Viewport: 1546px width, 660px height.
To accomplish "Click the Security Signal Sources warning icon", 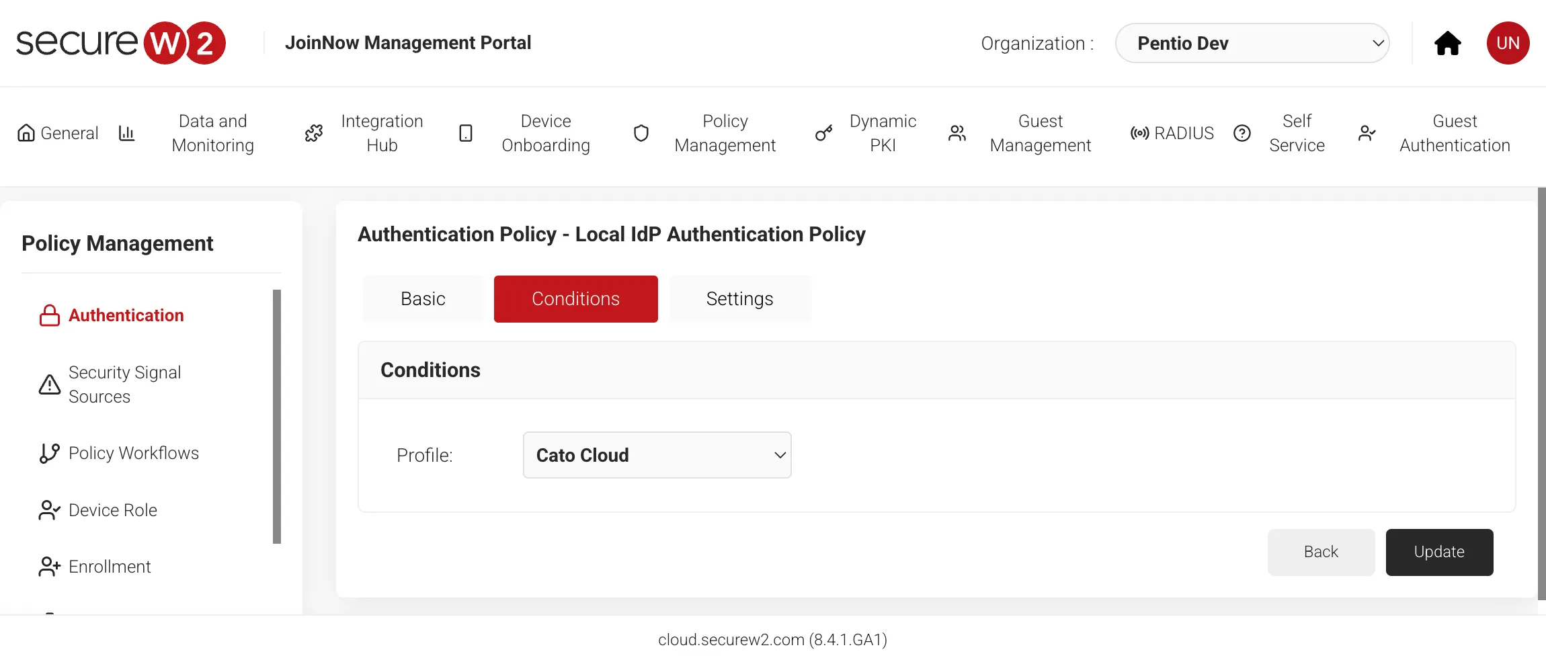I will (x=50, y=384).
